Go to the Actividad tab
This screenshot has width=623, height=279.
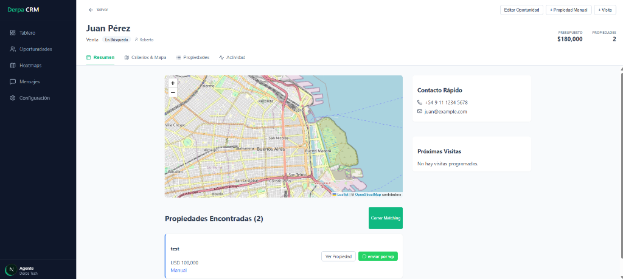232,57
